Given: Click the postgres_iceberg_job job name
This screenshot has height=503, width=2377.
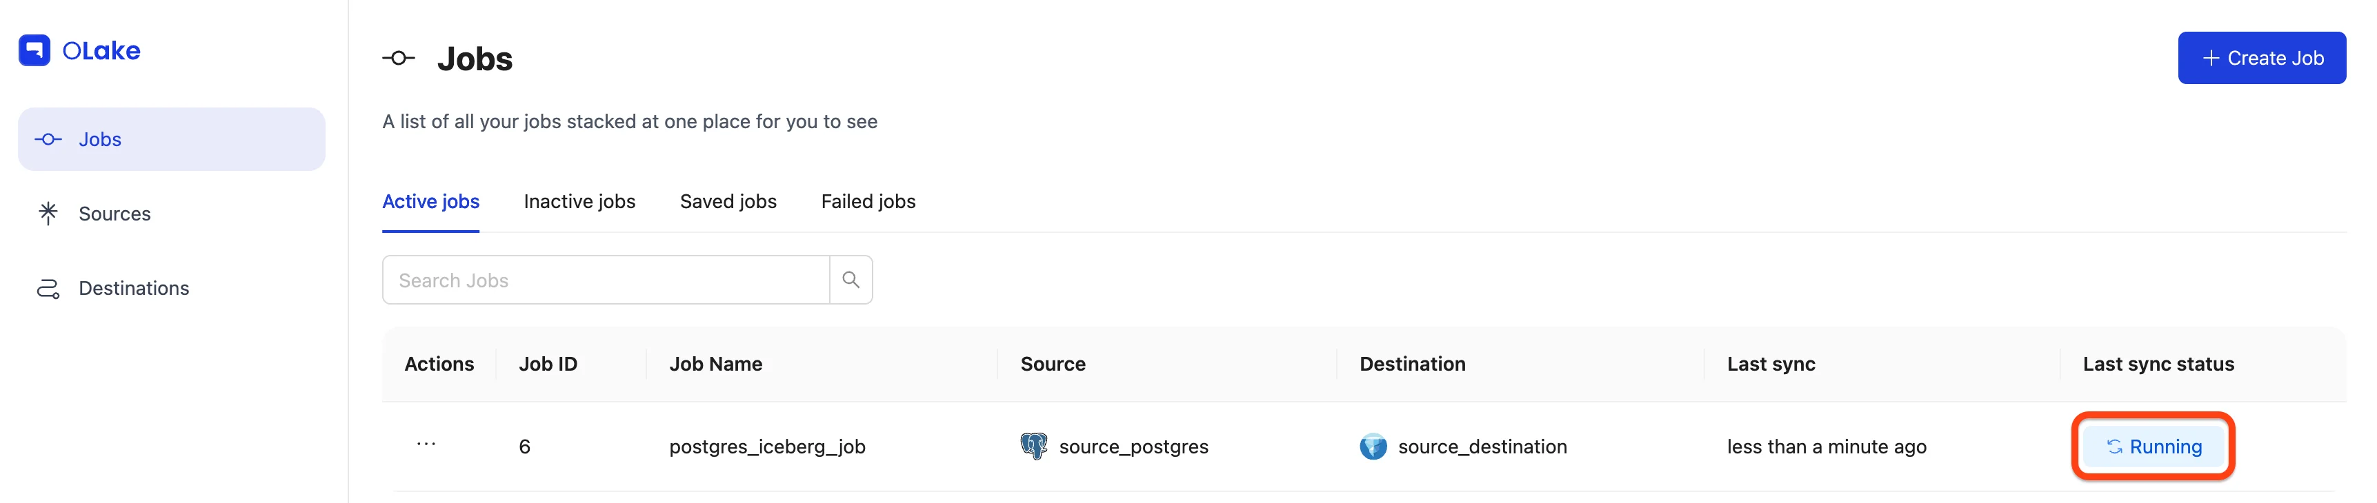Looking at the screenshot, I should [x=767, y=446].
